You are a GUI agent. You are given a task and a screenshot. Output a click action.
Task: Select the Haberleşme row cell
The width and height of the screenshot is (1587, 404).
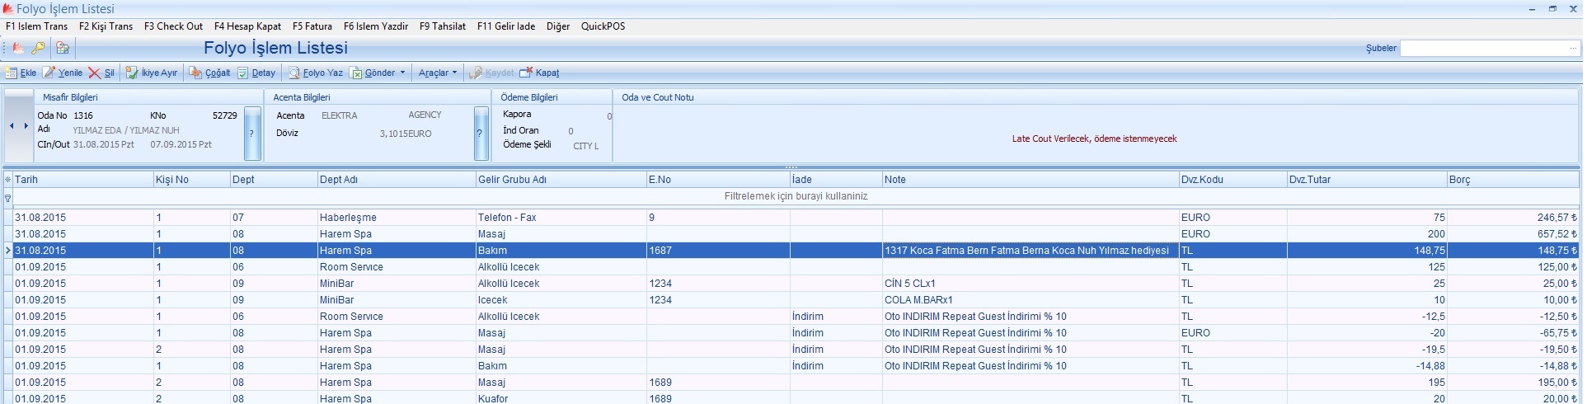coord(397,218)
